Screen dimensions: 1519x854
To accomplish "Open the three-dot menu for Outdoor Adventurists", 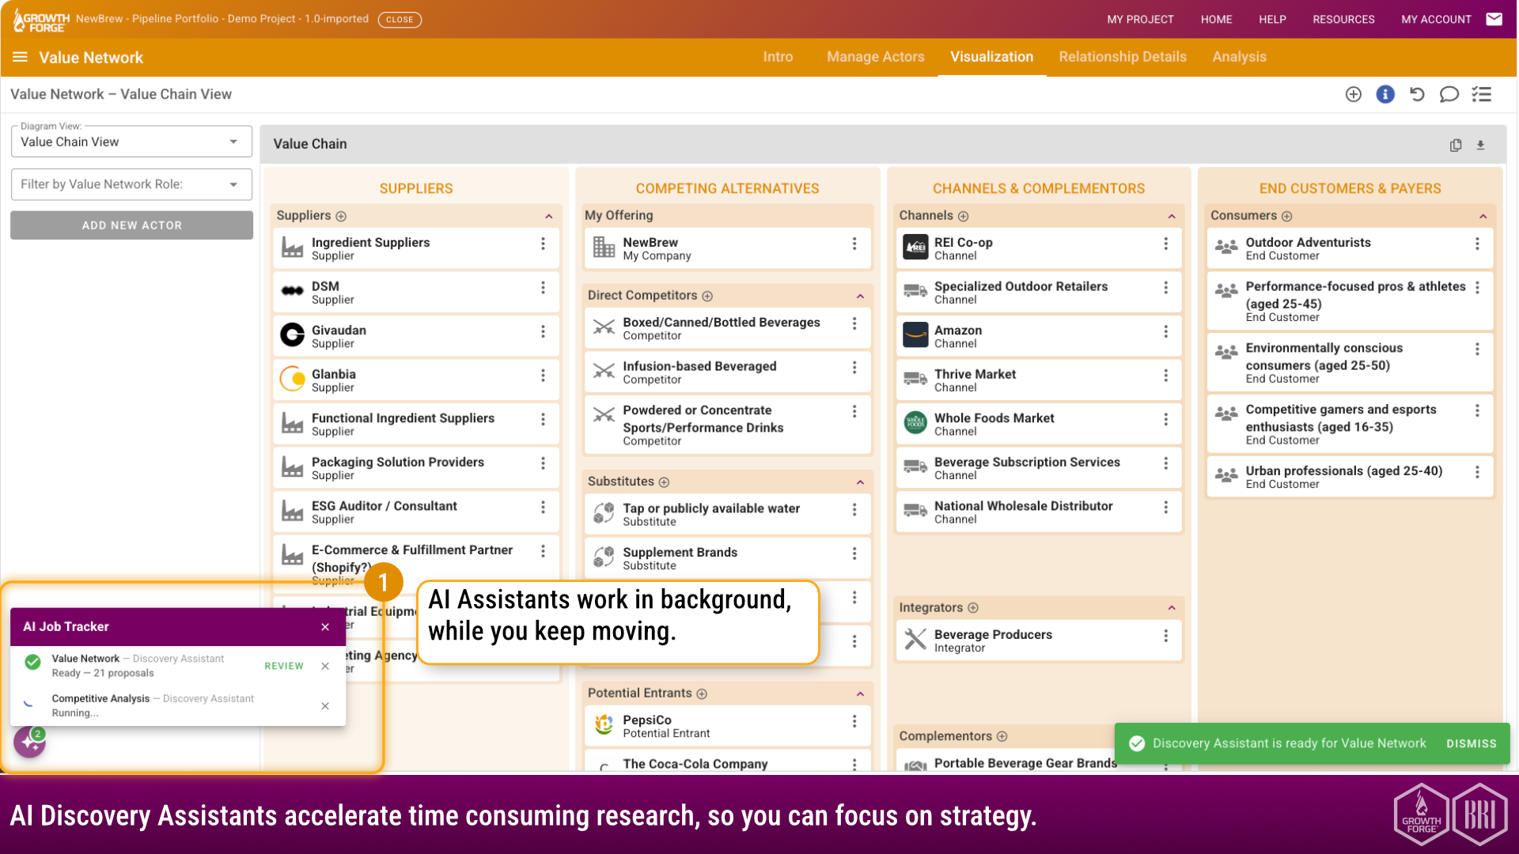I will coord(1477,244).
